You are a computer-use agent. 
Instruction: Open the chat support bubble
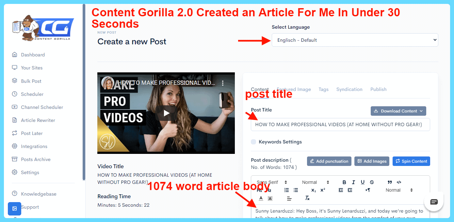click(434, 202)
